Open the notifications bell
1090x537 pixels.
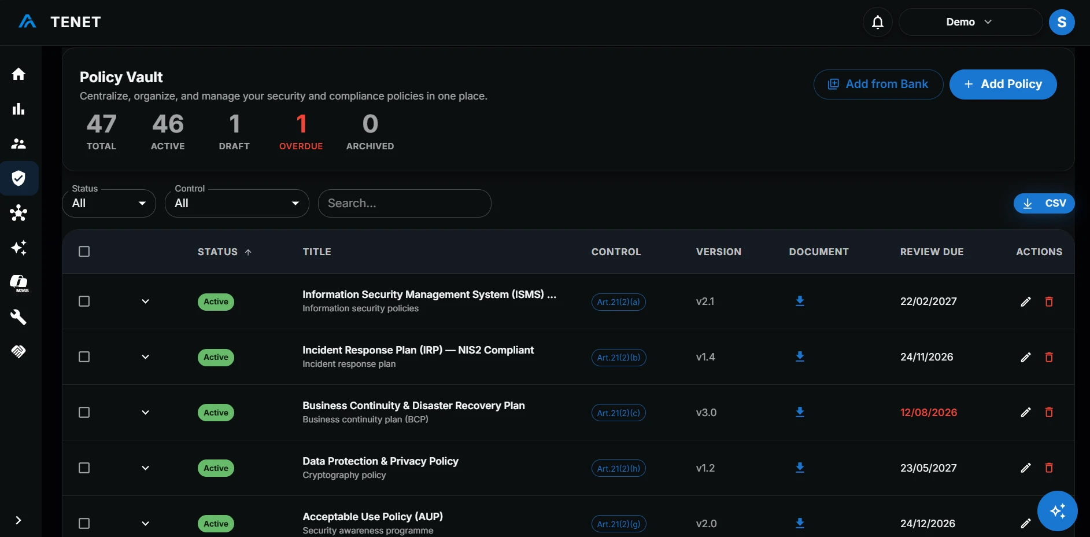(878, 22)
